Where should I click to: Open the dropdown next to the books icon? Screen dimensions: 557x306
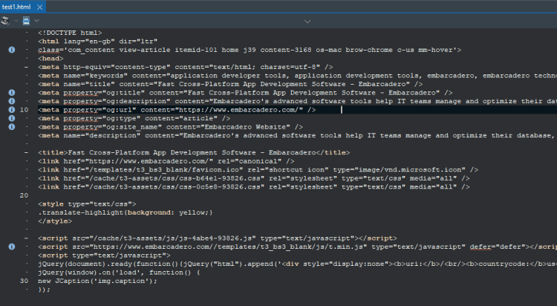pos(16,21)
